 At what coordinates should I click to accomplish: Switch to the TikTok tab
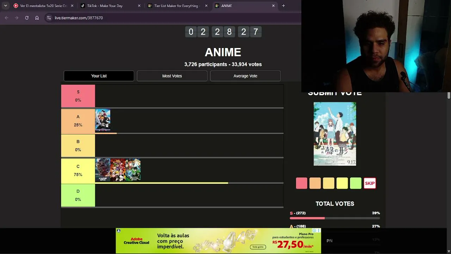[x=110, y=6]
